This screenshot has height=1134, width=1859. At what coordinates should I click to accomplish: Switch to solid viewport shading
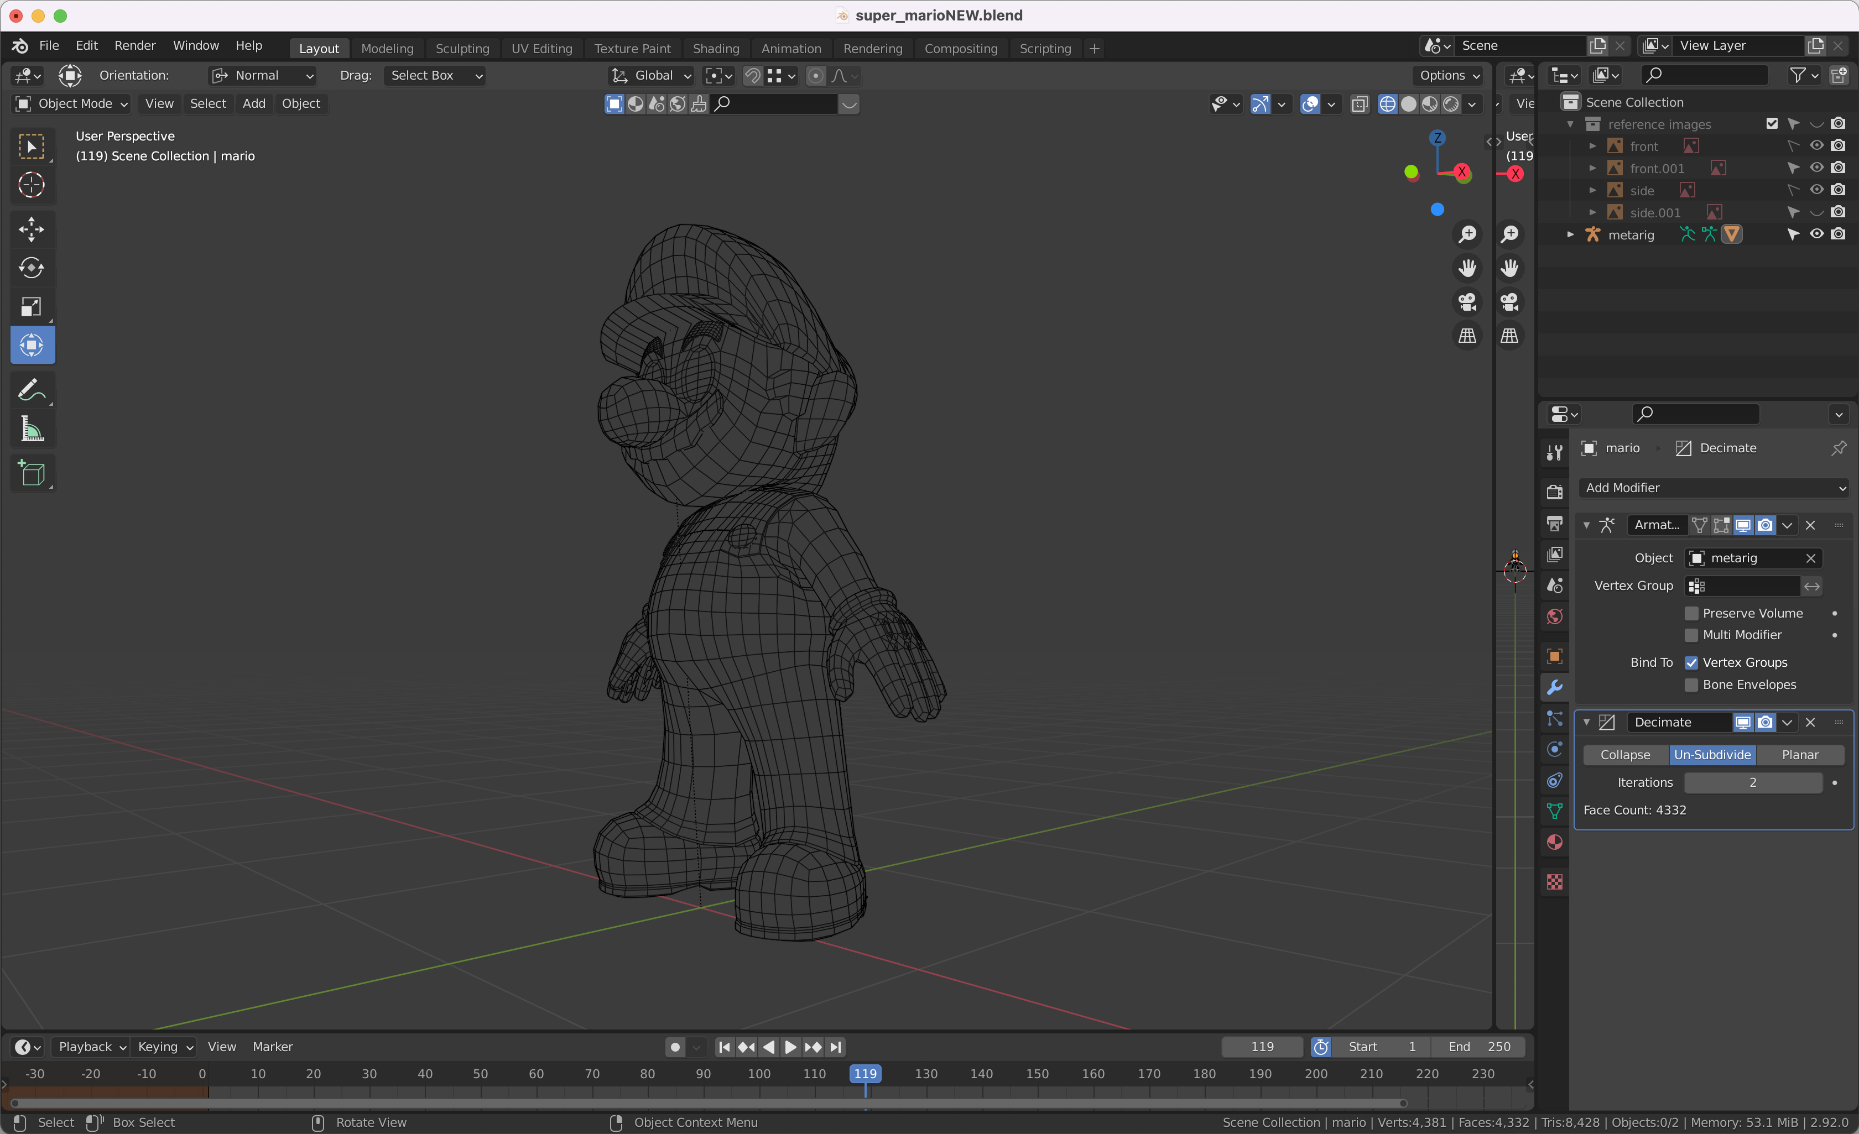click(x=1408, y=104)
